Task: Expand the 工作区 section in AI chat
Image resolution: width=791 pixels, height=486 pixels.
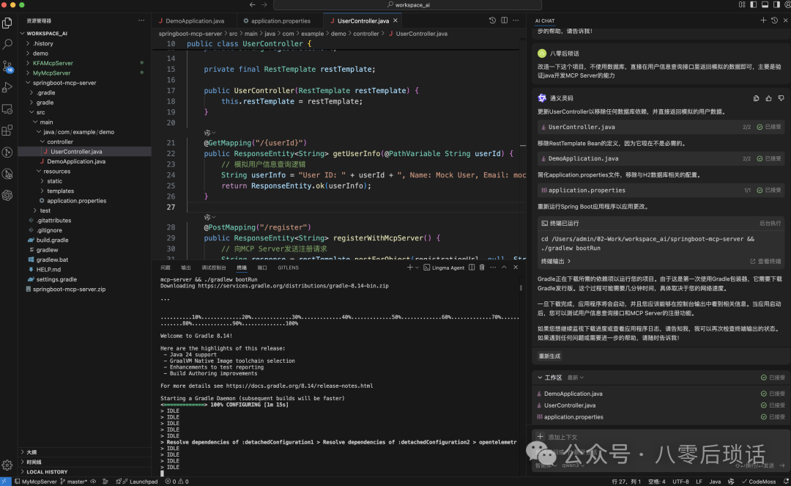Action: pos(549,377)
